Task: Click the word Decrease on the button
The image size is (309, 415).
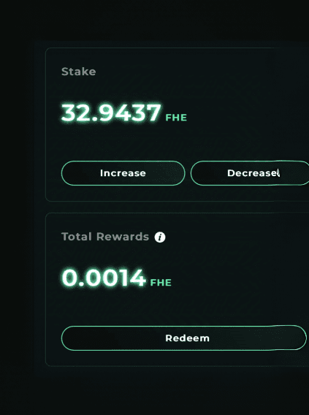Action: pos(252,173)
